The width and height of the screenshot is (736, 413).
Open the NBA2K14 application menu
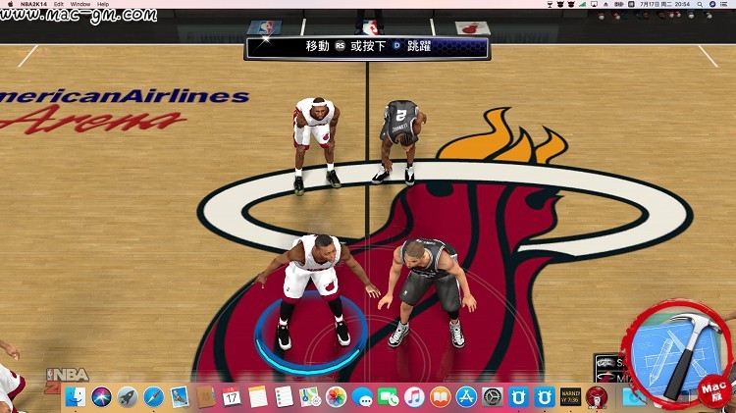(x=33, y=4)
